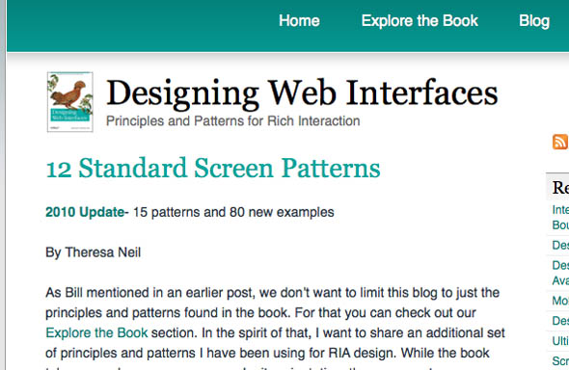The width and height of the screenshot is (569, 370).
Task: Open the 12 Standard Screen Patterns post title
Action: [x=213, y=169]
